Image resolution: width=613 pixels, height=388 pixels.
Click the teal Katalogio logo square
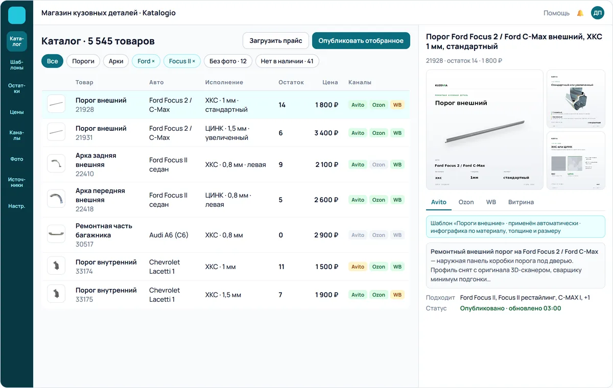(x=17, y=15)
